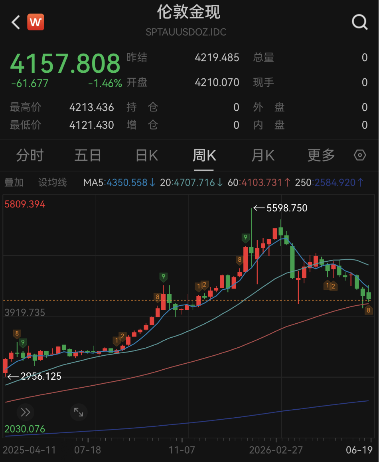Tap the 内盘 label
This screenshot has height=462, width=379.
click(269, 125)
